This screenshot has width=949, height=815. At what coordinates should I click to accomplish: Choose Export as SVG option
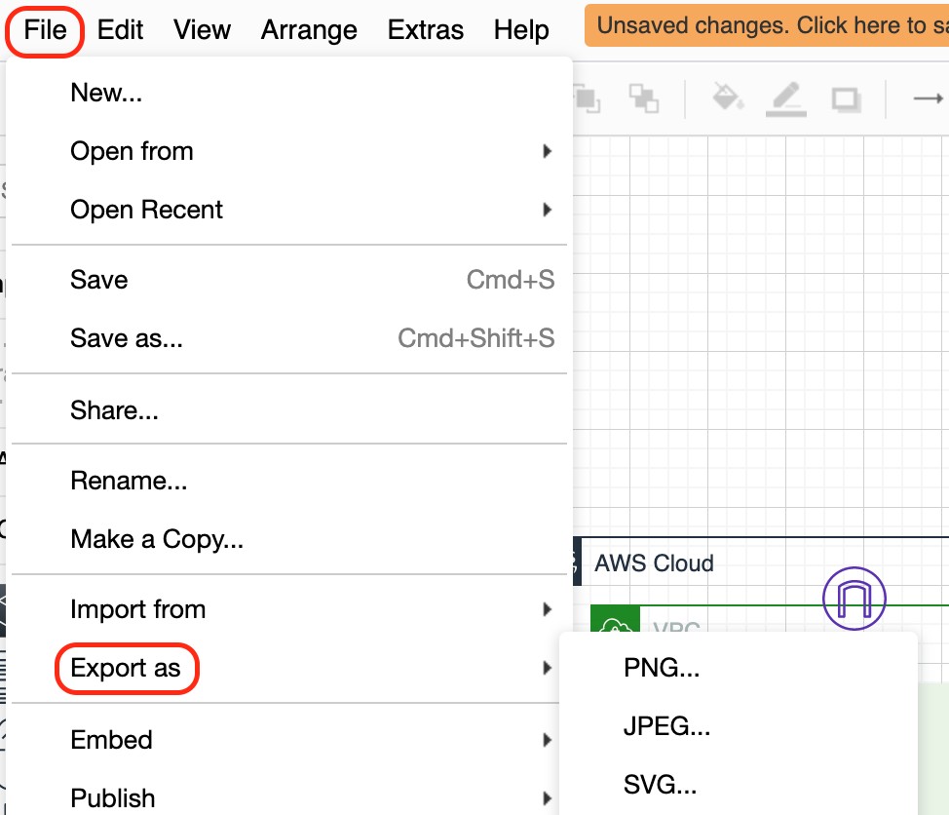[660, 784]
